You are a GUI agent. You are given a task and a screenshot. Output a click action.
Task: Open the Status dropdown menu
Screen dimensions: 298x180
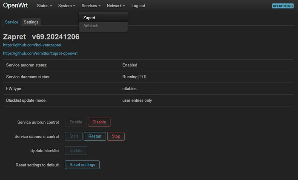tap(44, 6)
